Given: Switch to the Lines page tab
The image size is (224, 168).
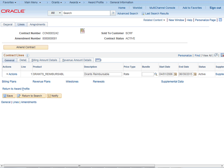Looking at the screenshot, I should pos(21,24).
